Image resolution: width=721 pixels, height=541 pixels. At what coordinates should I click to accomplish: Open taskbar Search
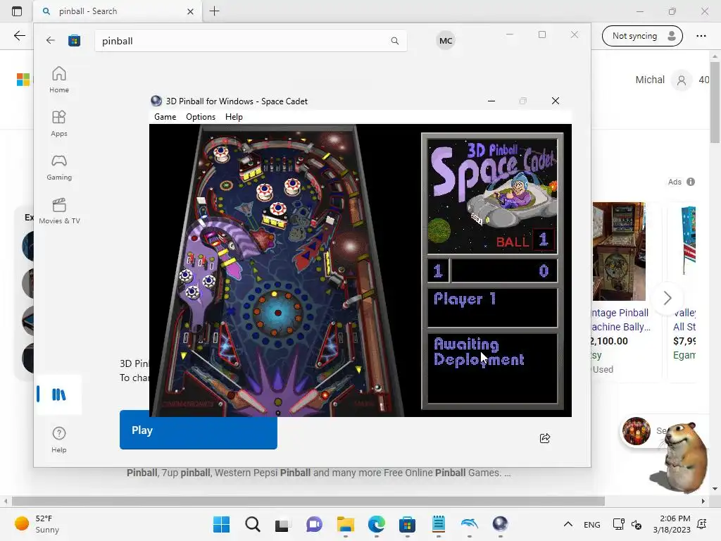pyautogui.click(x=253, y=524)
